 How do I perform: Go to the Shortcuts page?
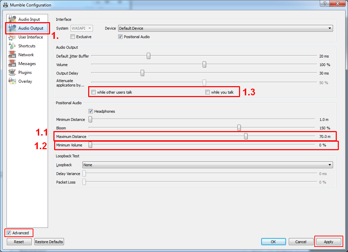click(x=27, y=46)
